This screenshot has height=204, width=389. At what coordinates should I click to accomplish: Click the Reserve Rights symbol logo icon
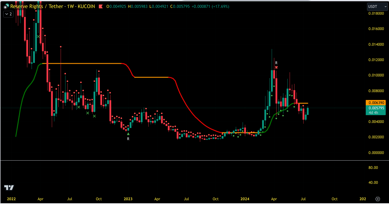(x=6, y=7)
